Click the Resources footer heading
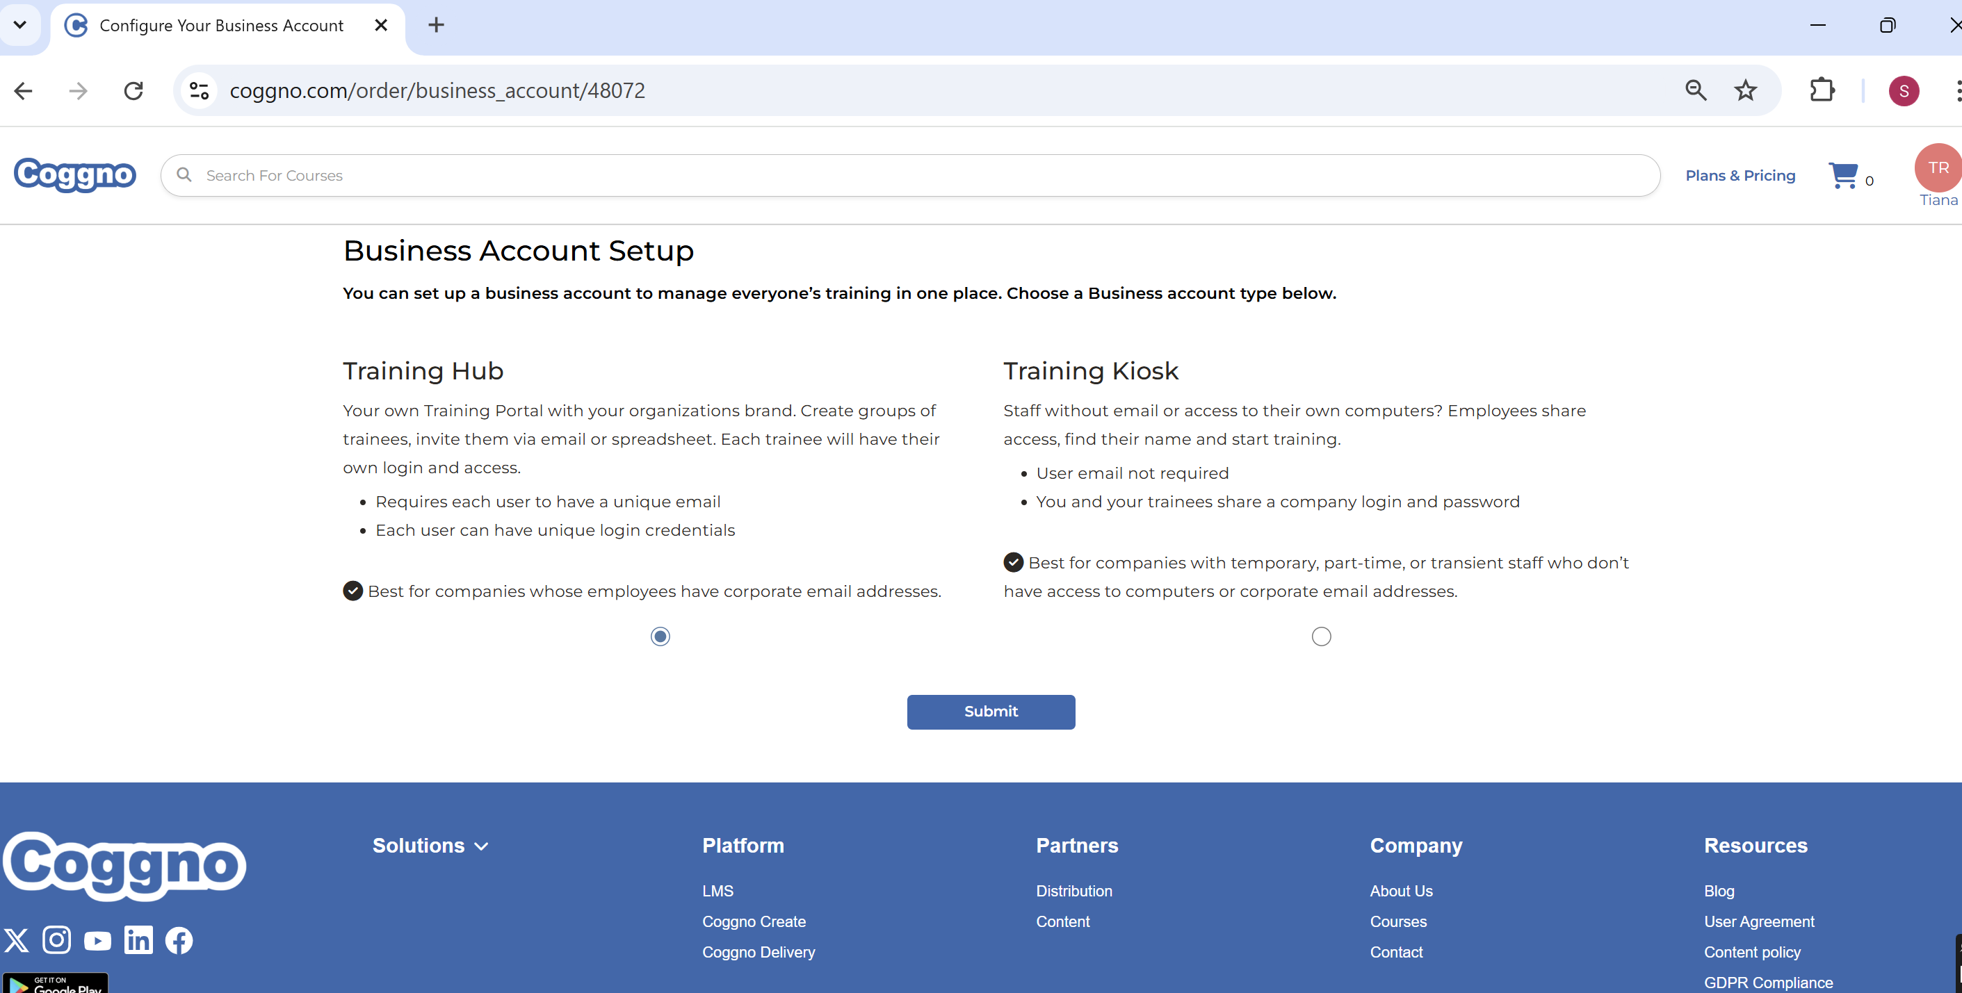Viewport: 1962px width, 993px height. pyautogui.click(x=1756, y=845)
